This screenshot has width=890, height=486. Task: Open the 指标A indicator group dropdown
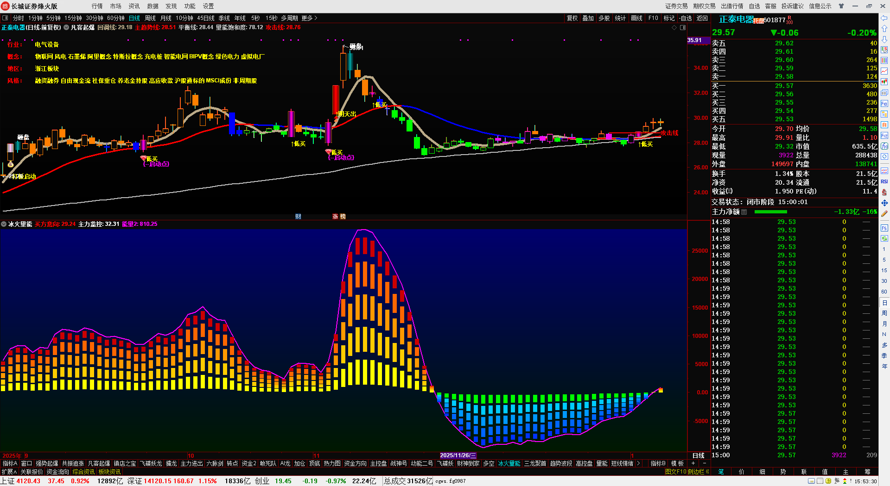(10, 463)
